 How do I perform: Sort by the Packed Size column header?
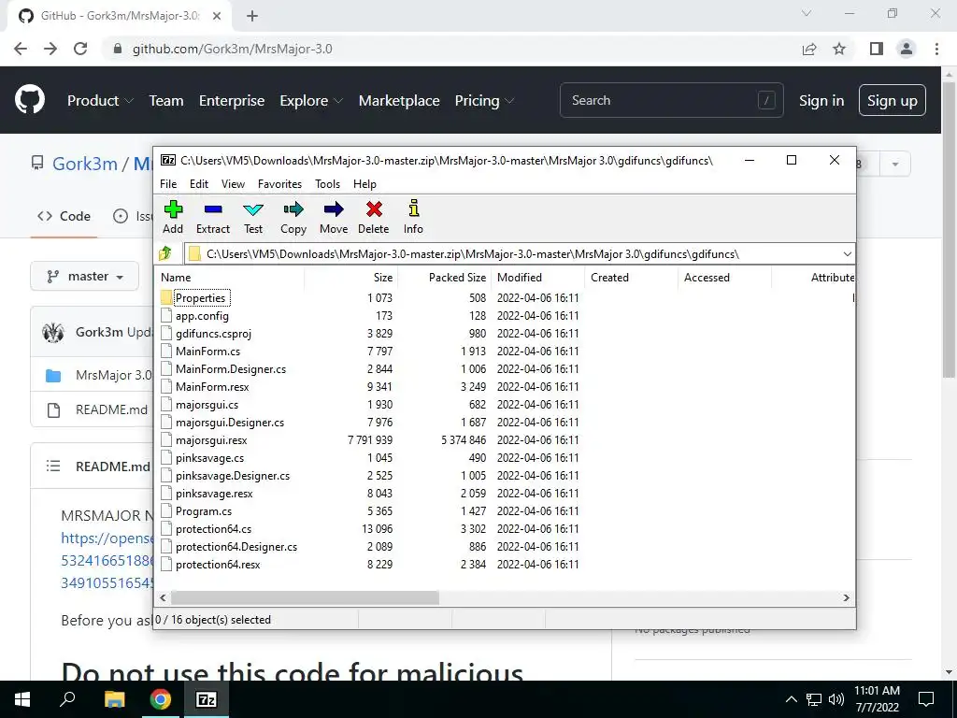coord(444,277)
